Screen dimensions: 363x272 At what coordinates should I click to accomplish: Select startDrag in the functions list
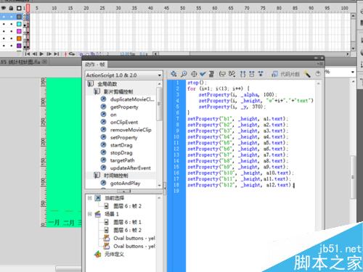coord(121,145)
